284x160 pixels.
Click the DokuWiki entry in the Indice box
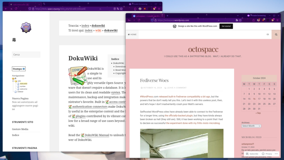point(118,63)
